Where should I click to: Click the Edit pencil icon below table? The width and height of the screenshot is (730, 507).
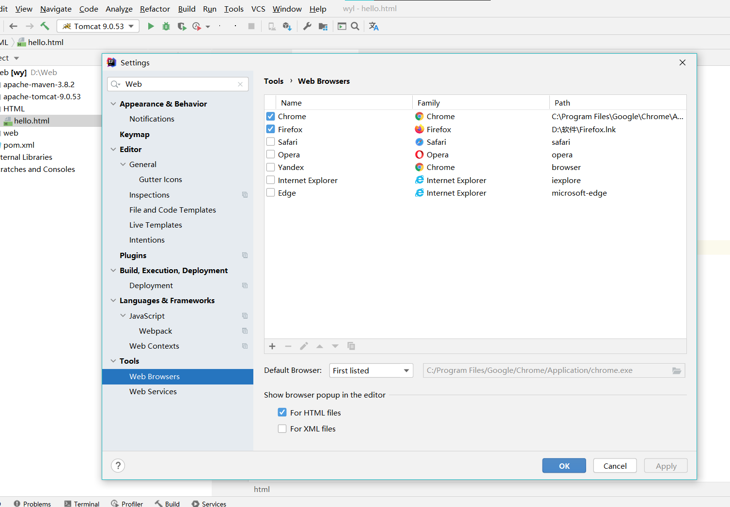(304, 346)
